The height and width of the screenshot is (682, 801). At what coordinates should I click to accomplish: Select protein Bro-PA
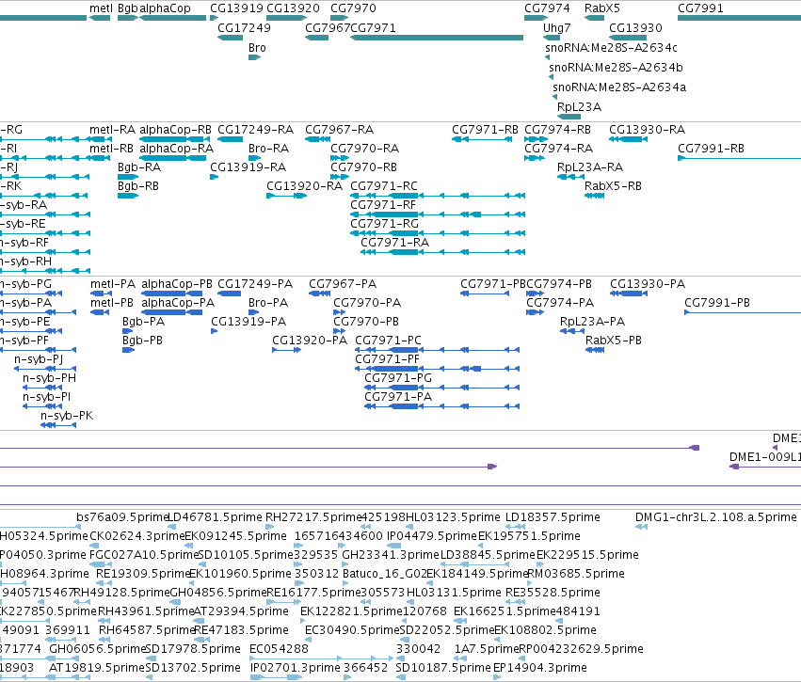point(254,312)
